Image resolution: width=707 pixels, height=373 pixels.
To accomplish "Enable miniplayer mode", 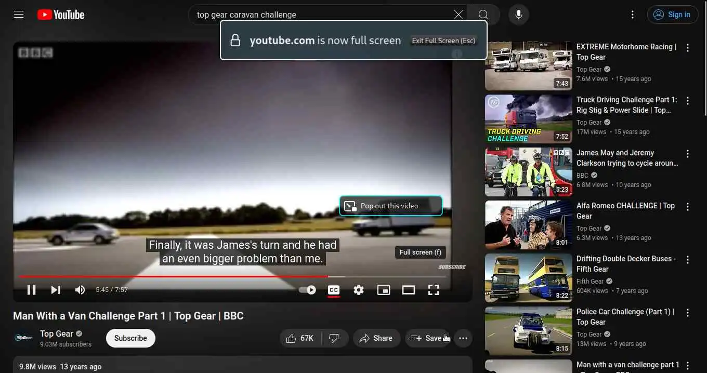I will (x=384, y=290).
